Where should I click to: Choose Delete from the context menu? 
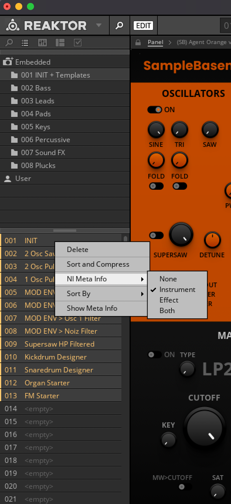(102, 250)
